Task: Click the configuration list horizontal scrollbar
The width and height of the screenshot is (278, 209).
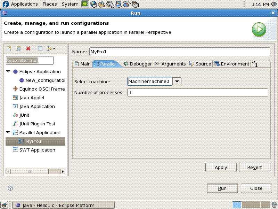Action: pos(35,171)
